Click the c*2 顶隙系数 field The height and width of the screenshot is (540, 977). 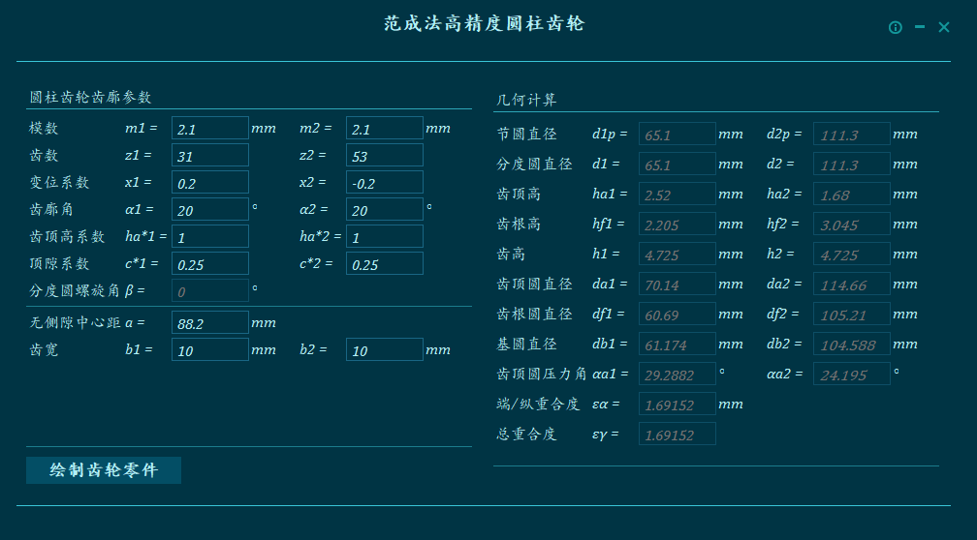pos(385,264)
